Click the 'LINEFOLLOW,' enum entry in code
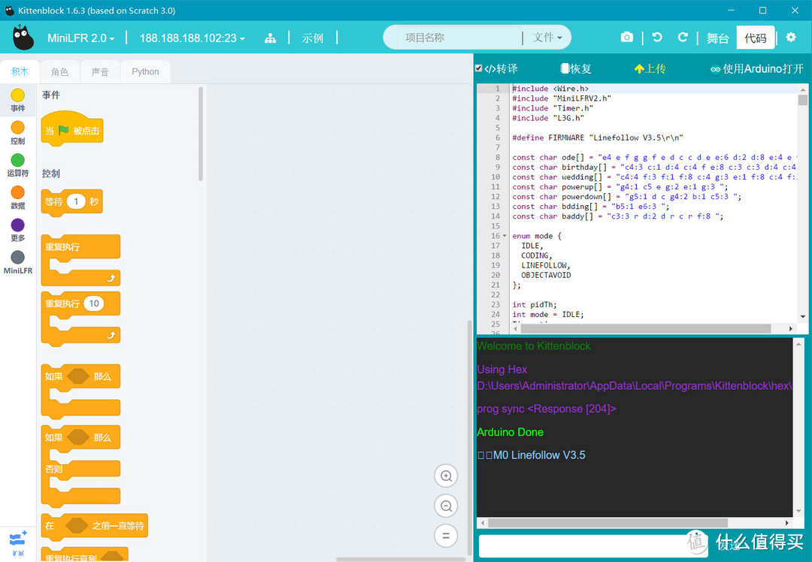This screenshot has width=812, height=562. click(546, 265)
